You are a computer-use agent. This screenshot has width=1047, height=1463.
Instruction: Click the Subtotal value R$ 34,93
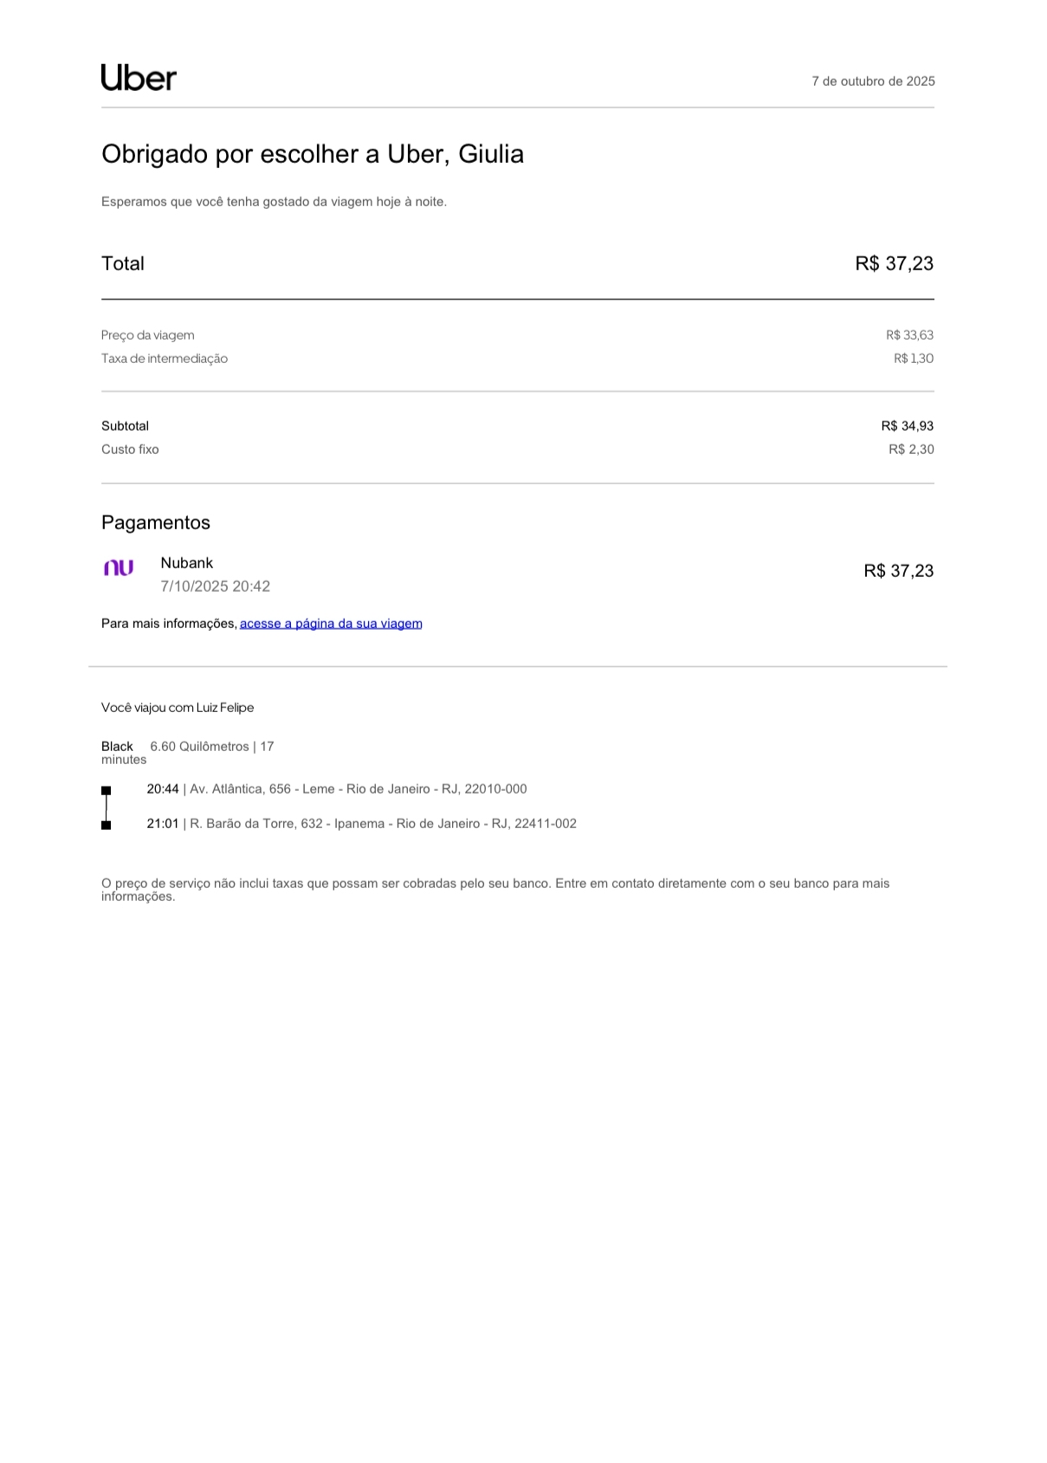coord(907,426)
